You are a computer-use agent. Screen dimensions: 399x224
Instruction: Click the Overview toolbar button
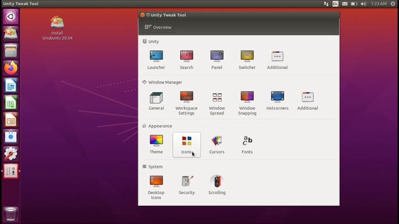pos(158,27)
